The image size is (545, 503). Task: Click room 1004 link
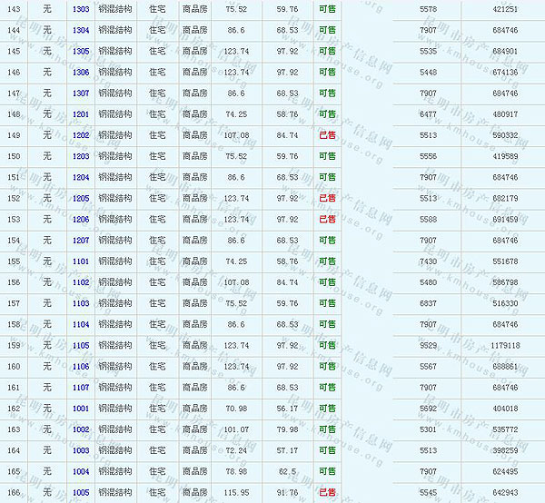point(81,471)
